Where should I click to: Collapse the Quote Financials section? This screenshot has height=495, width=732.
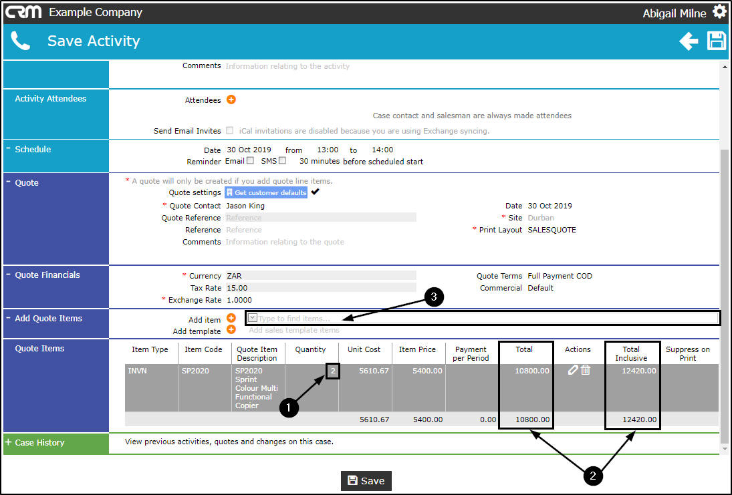coord(9,274)
